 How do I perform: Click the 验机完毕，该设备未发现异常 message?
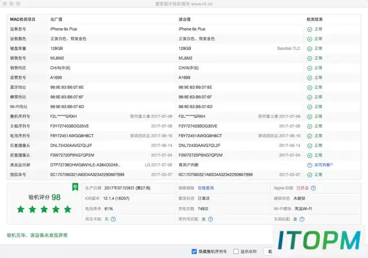37,235
